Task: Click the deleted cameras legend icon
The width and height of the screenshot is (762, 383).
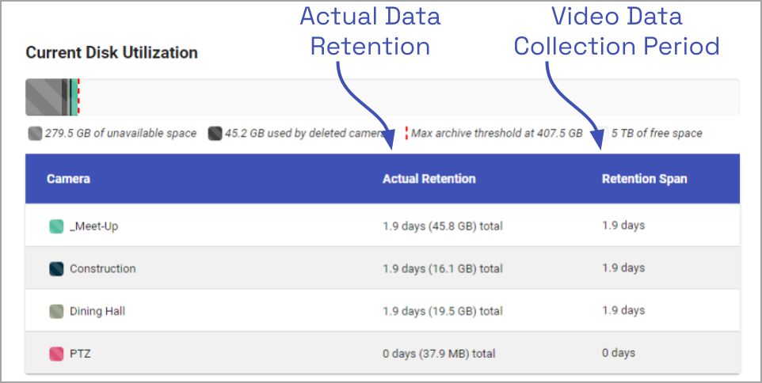Action: pos(215,134)
